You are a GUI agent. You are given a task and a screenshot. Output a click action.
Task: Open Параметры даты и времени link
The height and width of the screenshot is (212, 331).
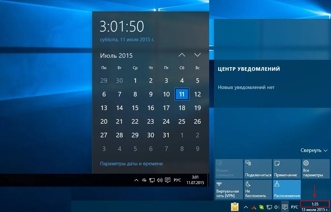pos(131,164)
